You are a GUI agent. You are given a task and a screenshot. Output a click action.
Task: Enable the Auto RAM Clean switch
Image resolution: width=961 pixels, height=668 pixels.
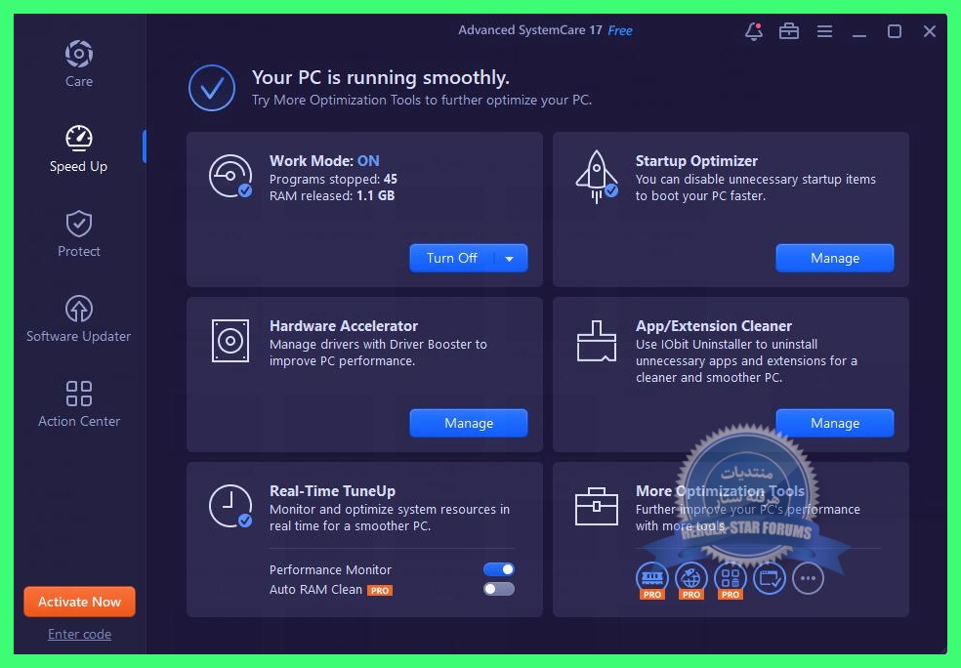(x=499, y=589)
